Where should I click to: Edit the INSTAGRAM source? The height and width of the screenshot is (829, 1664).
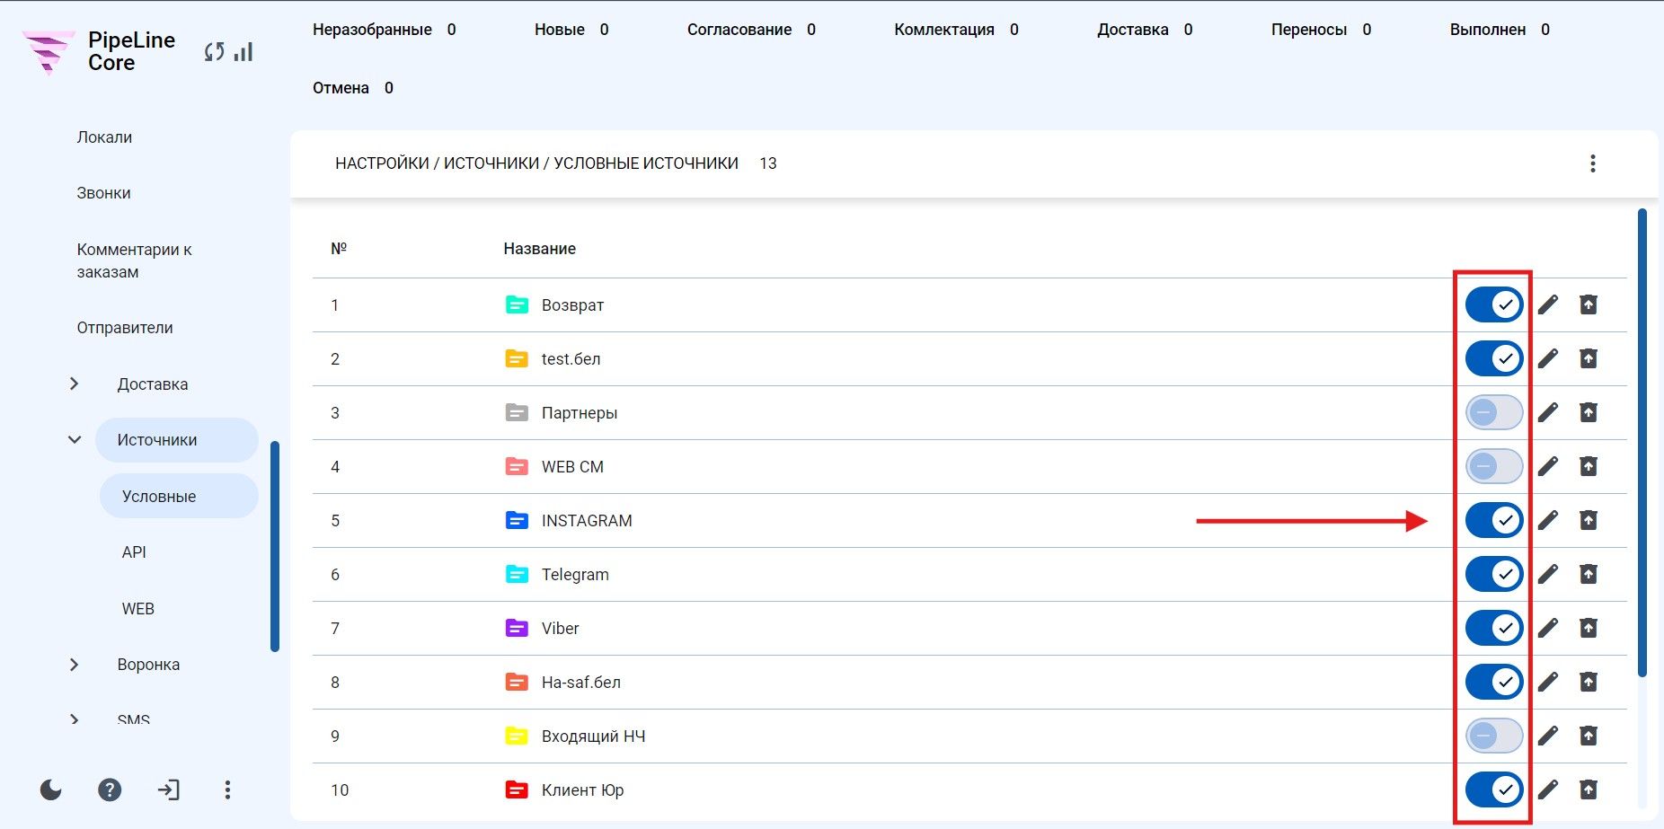coord(1548,521)
